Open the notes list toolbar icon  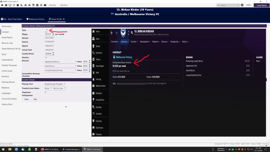point(37,5)
